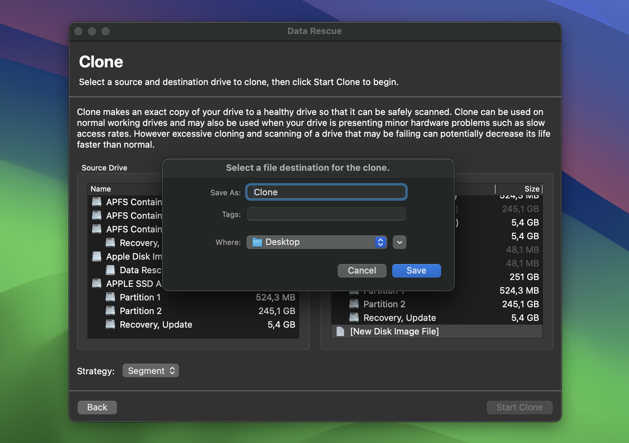Click the Recovery volume icon under APFS Container
This screenshot has width=629, height=443.
click(110, 243)
